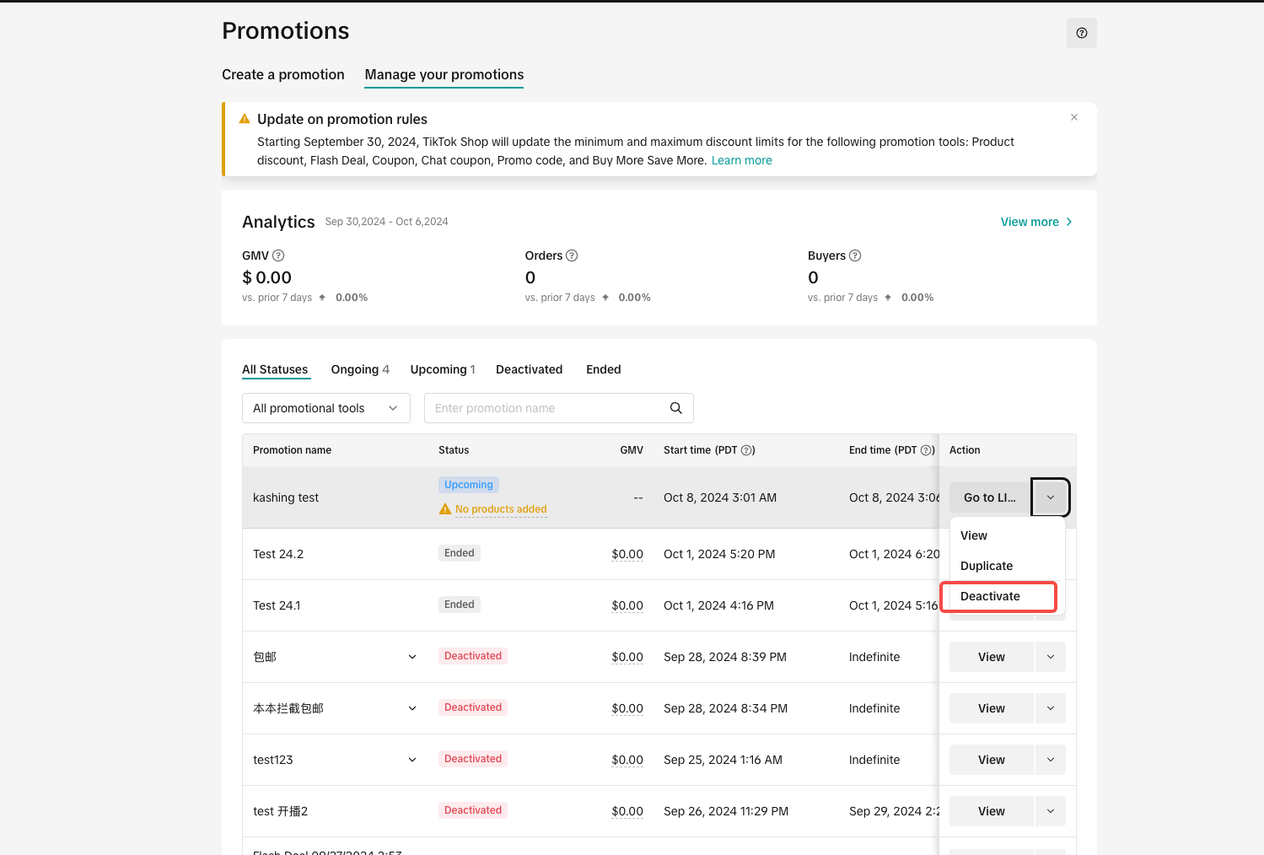Image resolution: width=1264 pixels, height=855 pixels.
Task: Switch to the Create a promotion tab
Action: coord(282,74)
